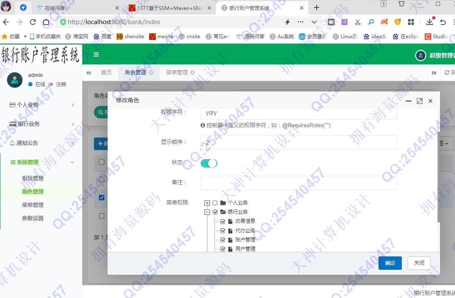Switch to the 菜单管理 page tab
This screenshot has height=298, width=455.
tap(177, 73)
